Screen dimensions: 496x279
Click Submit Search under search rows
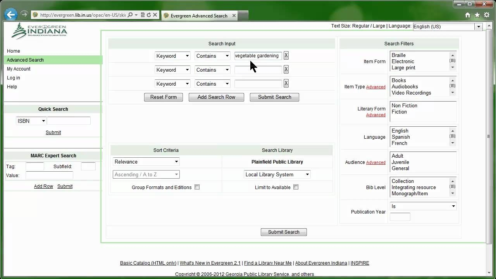[x=274, y=97]
